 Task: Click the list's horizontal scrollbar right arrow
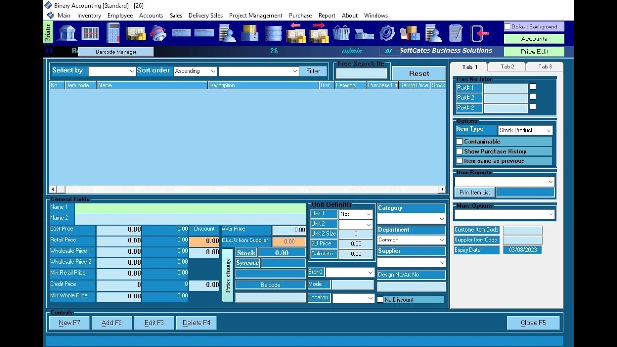pyautogui.click(x=442, y=189)
